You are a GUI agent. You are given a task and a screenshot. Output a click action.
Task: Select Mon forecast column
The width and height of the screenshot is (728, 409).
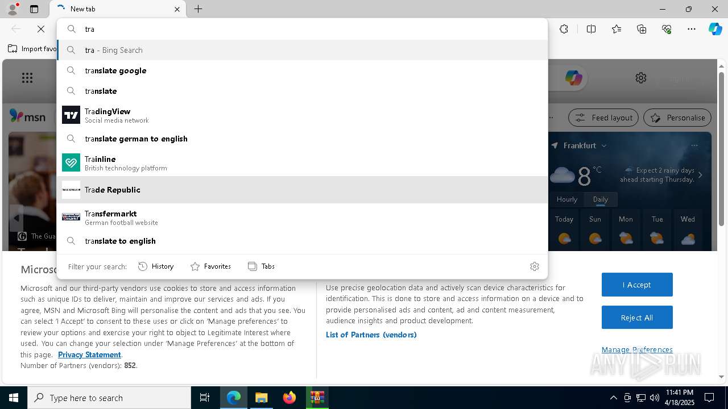pyautogui.click(x=626, y=229)
